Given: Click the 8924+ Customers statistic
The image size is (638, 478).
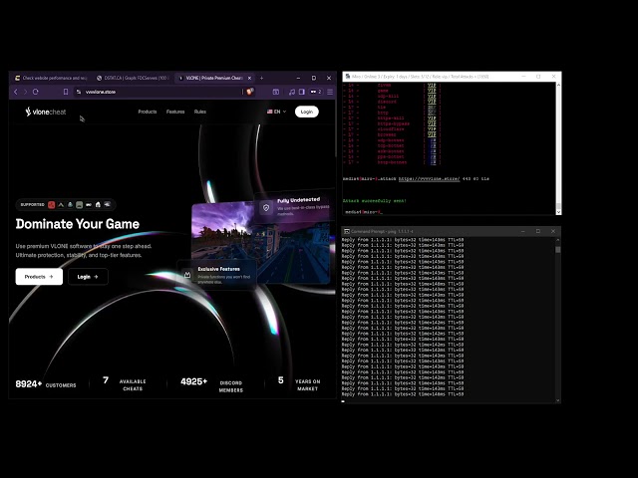Looking at the screenshot, I should coord(46,384).
